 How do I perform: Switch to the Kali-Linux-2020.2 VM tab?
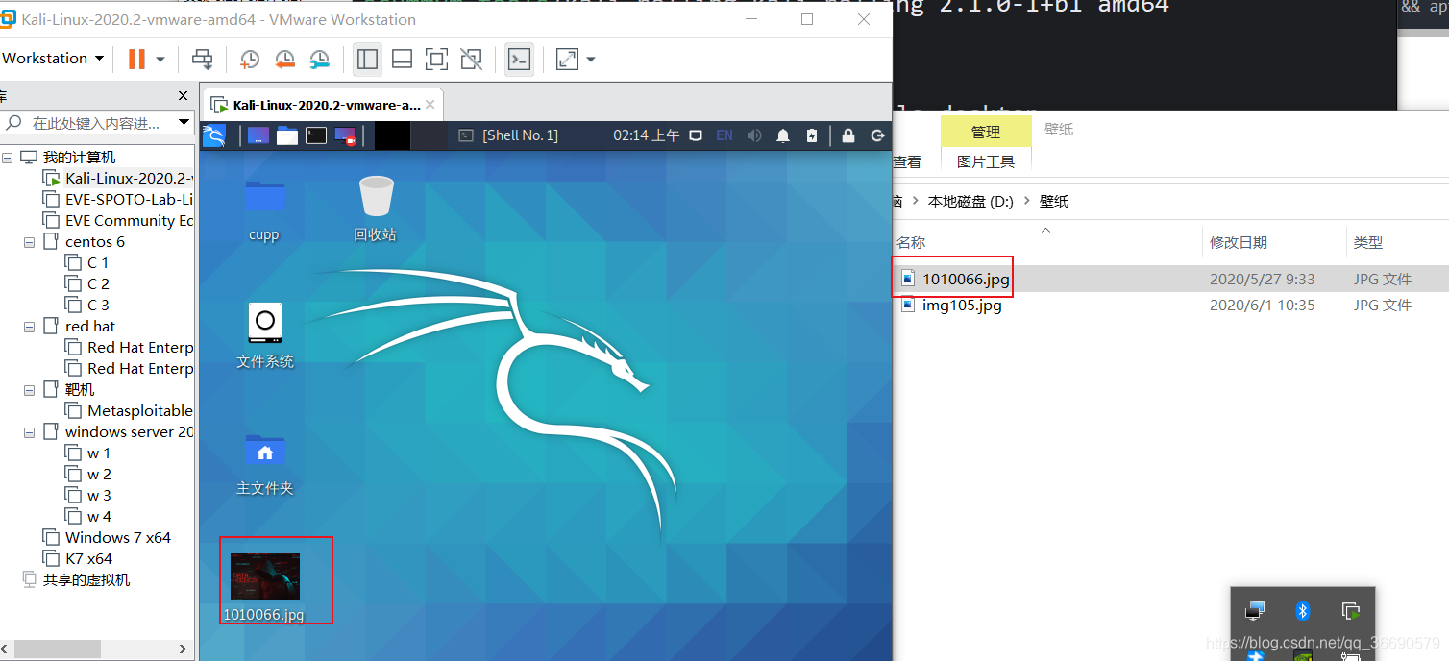coord(317,104)
